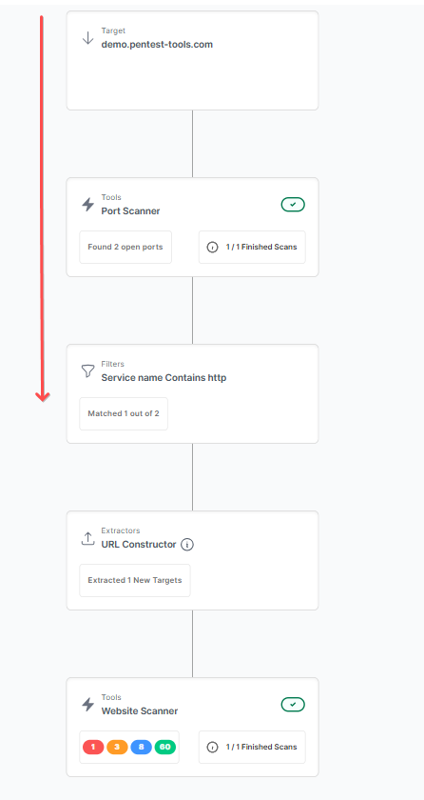The image size is (424, 800).
Task: Click the Port Scanner green checkmark status badge
Action: 293,205
